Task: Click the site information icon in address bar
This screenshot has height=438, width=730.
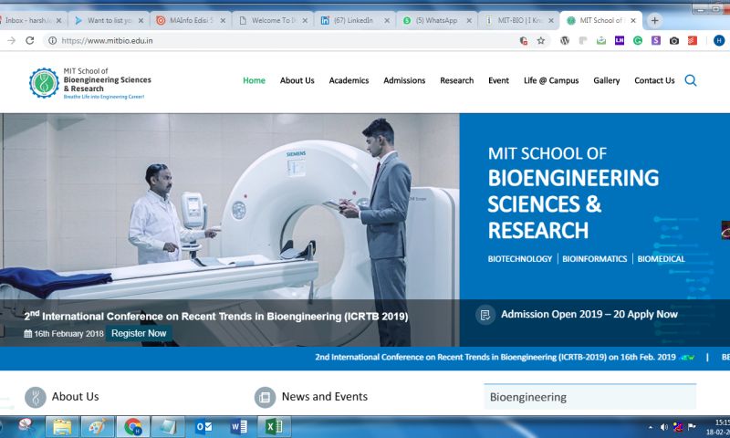Action: pos(53,41)
